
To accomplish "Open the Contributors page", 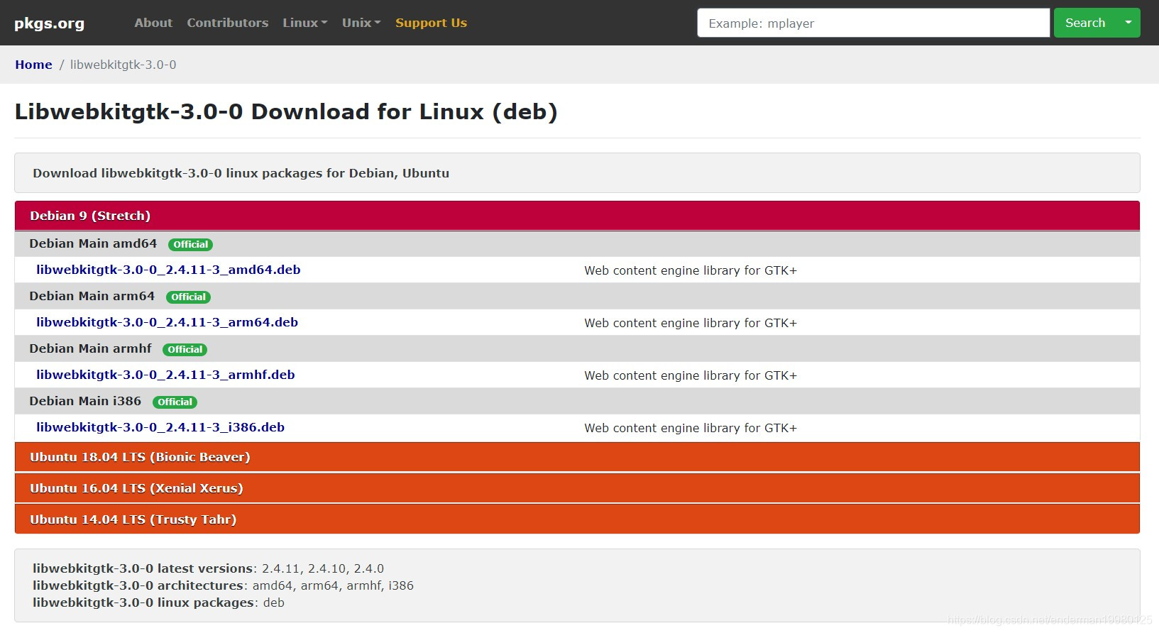I will 228,23.
